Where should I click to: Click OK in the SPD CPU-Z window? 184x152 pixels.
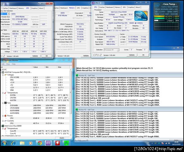[x=47, y=56]
